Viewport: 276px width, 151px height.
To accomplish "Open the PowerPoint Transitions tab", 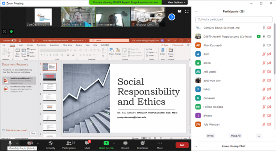I will coord(41,45).
